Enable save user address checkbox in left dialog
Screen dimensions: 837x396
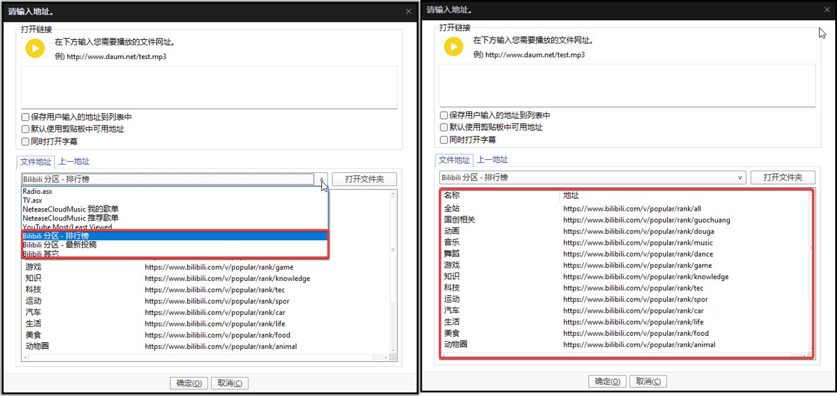pyautogui.click(x=26, y=117)
